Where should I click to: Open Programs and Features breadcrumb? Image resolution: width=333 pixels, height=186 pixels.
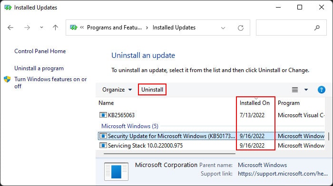(114, 28)
